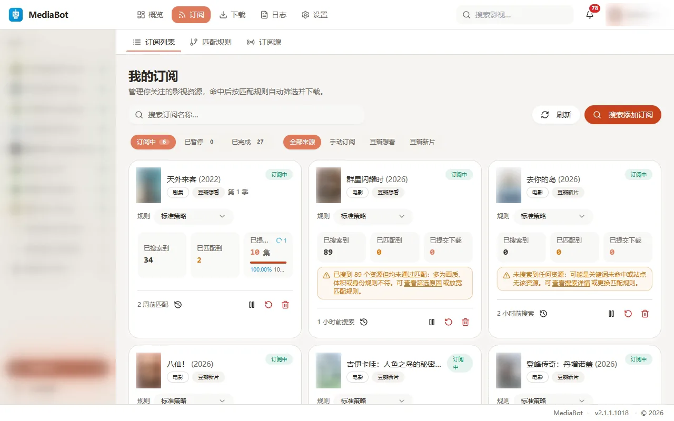674x421 pixels.
Task: Delete the 天外来客 subscription
Action: tap(285, 305)
